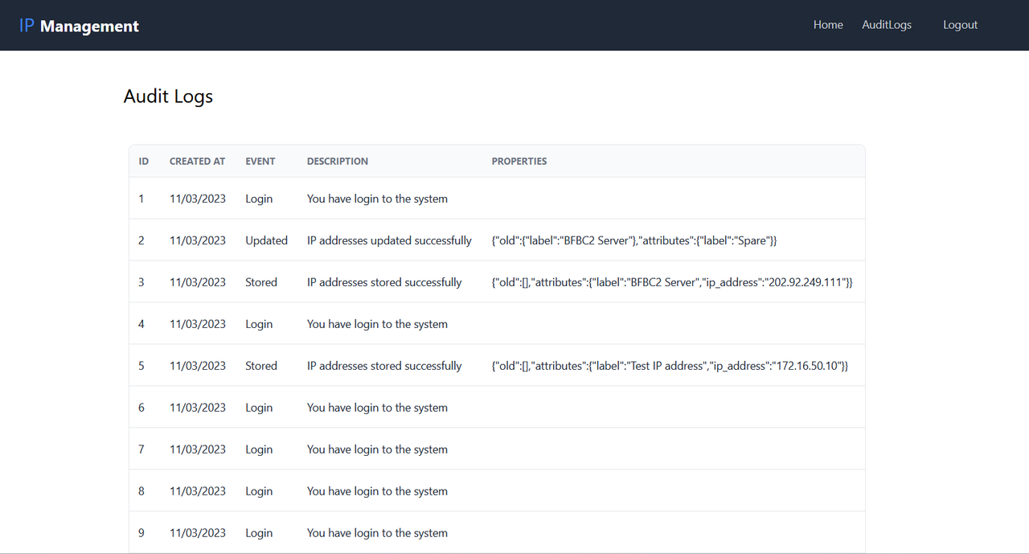
Task: Click the EVENT column header
Action: click(x=260, y=161)
